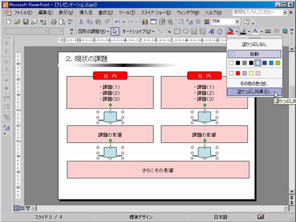Click the Cut scissors icon
Image resolution: width=296 pixels, height=222 pixels.
point(81,21)
